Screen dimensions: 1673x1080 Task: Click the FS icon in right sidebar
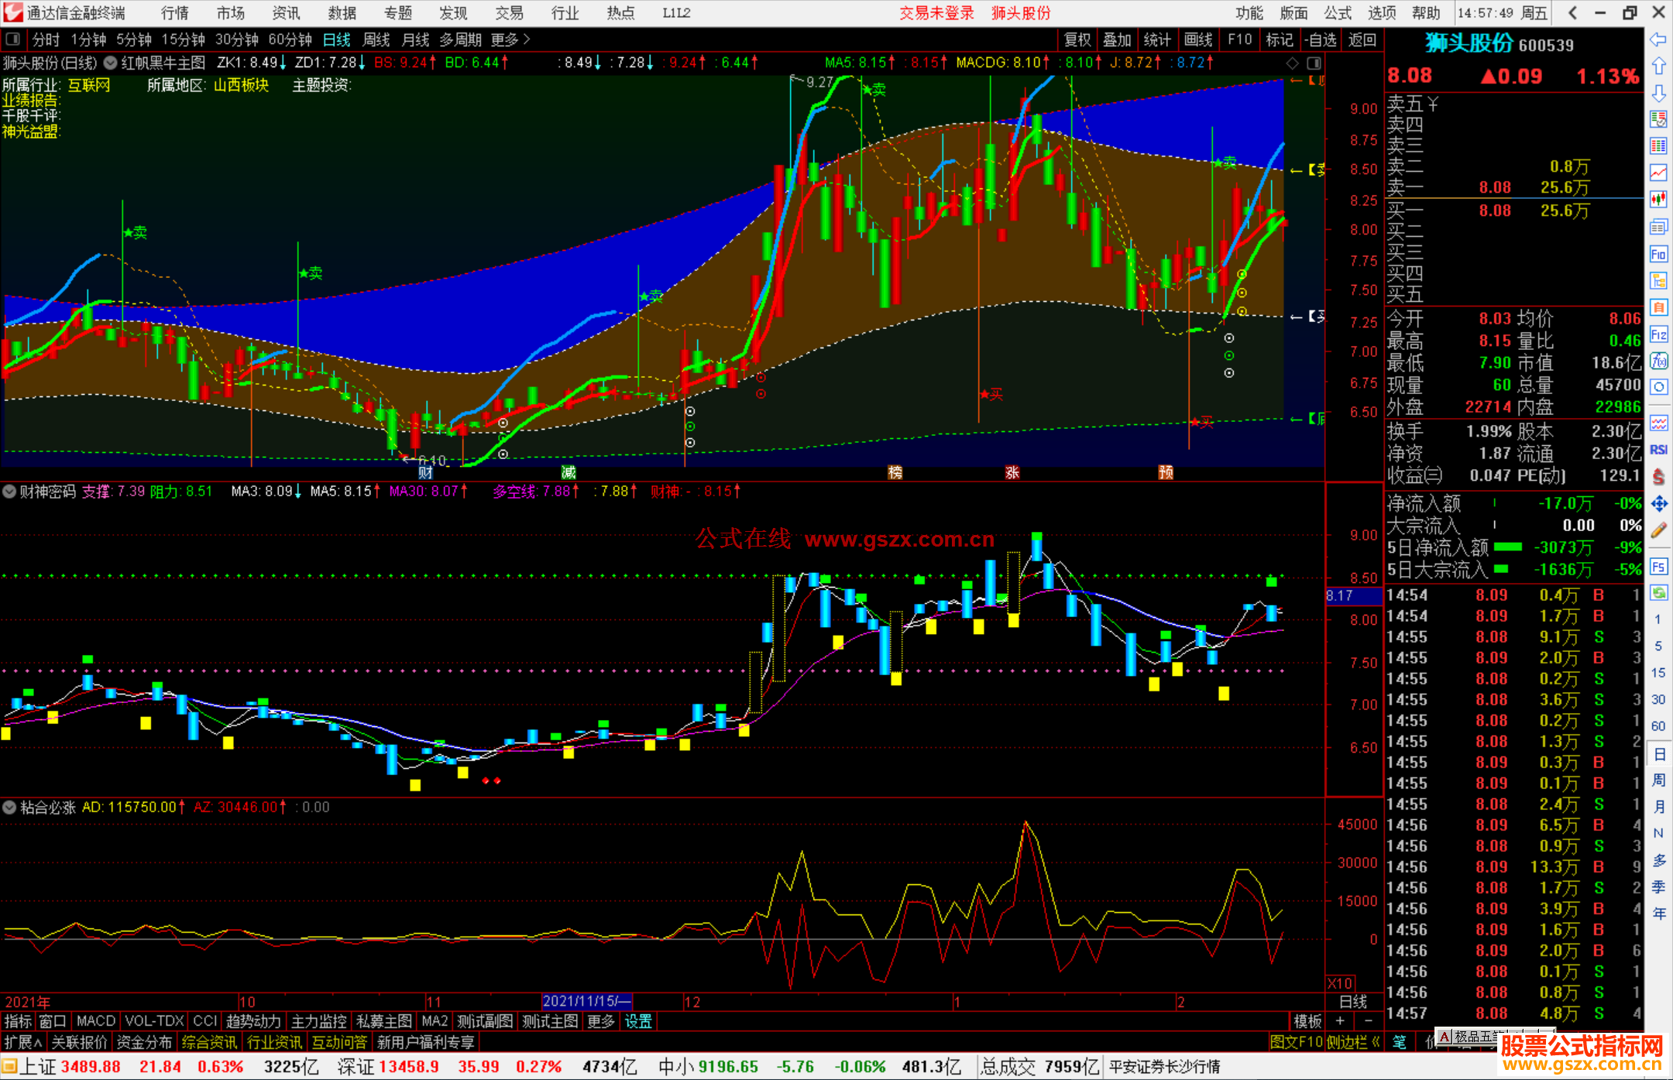[x=1658, y=566]
